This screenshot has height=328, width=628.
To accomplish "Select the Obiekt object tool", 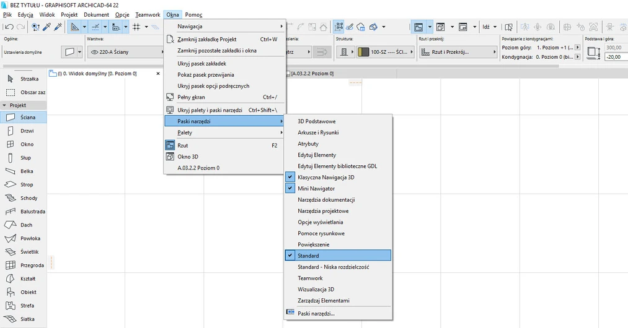I will 23,292.
